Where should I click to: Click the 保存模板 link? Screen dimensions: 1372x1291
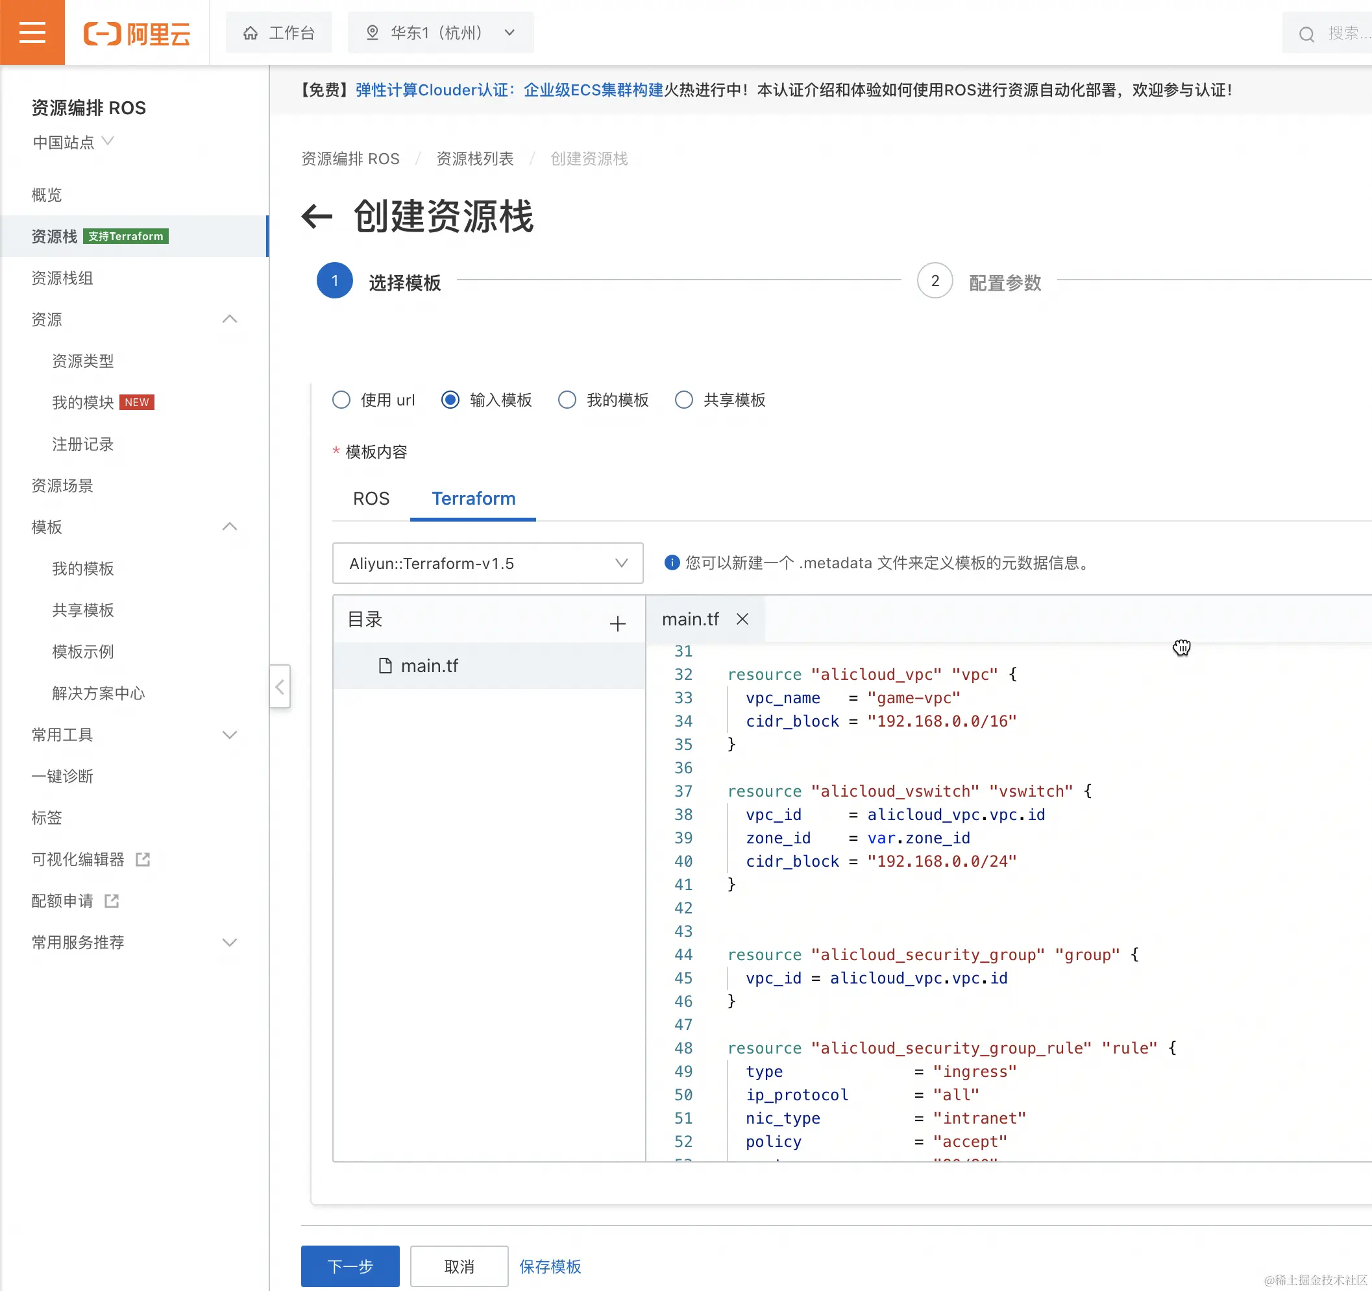point(549,1266)
